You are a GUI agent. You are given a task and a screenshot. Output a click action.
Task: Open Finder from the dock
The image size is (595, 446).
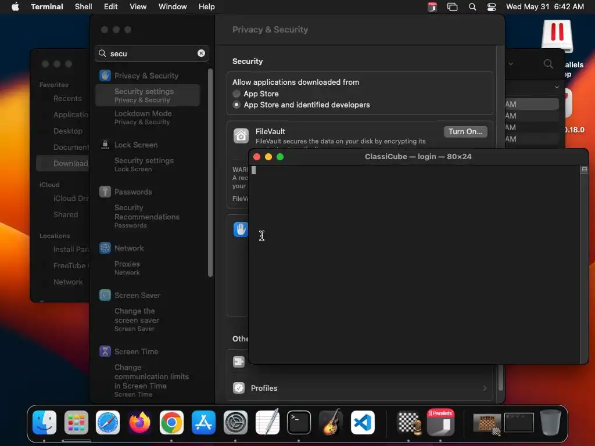click(44, 422)
